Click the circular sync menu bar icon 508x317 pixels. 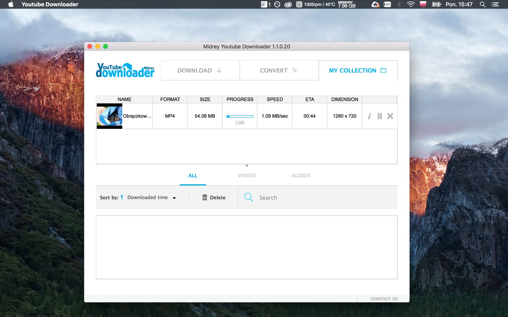click(277, 4)
